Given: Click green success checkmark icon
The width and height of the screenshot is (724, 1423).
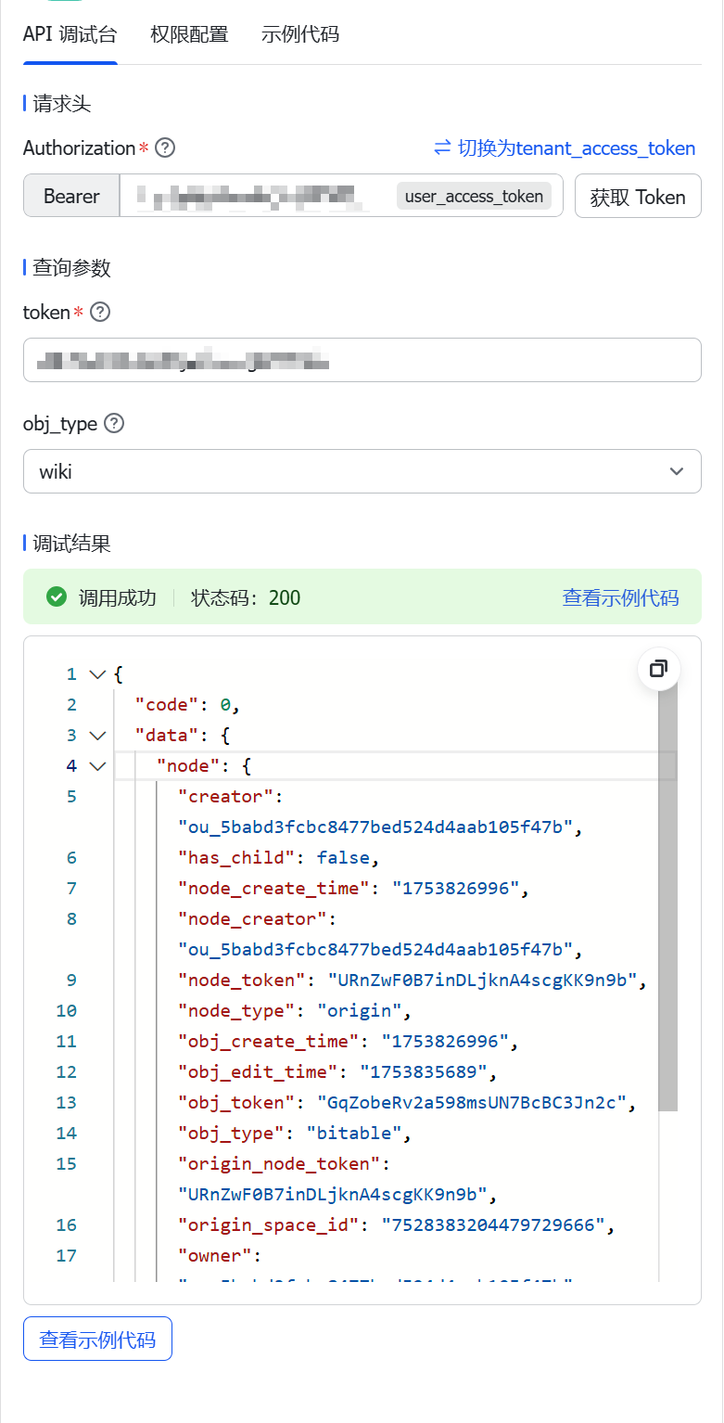Looking at the screenshot, I should point(57,597).
